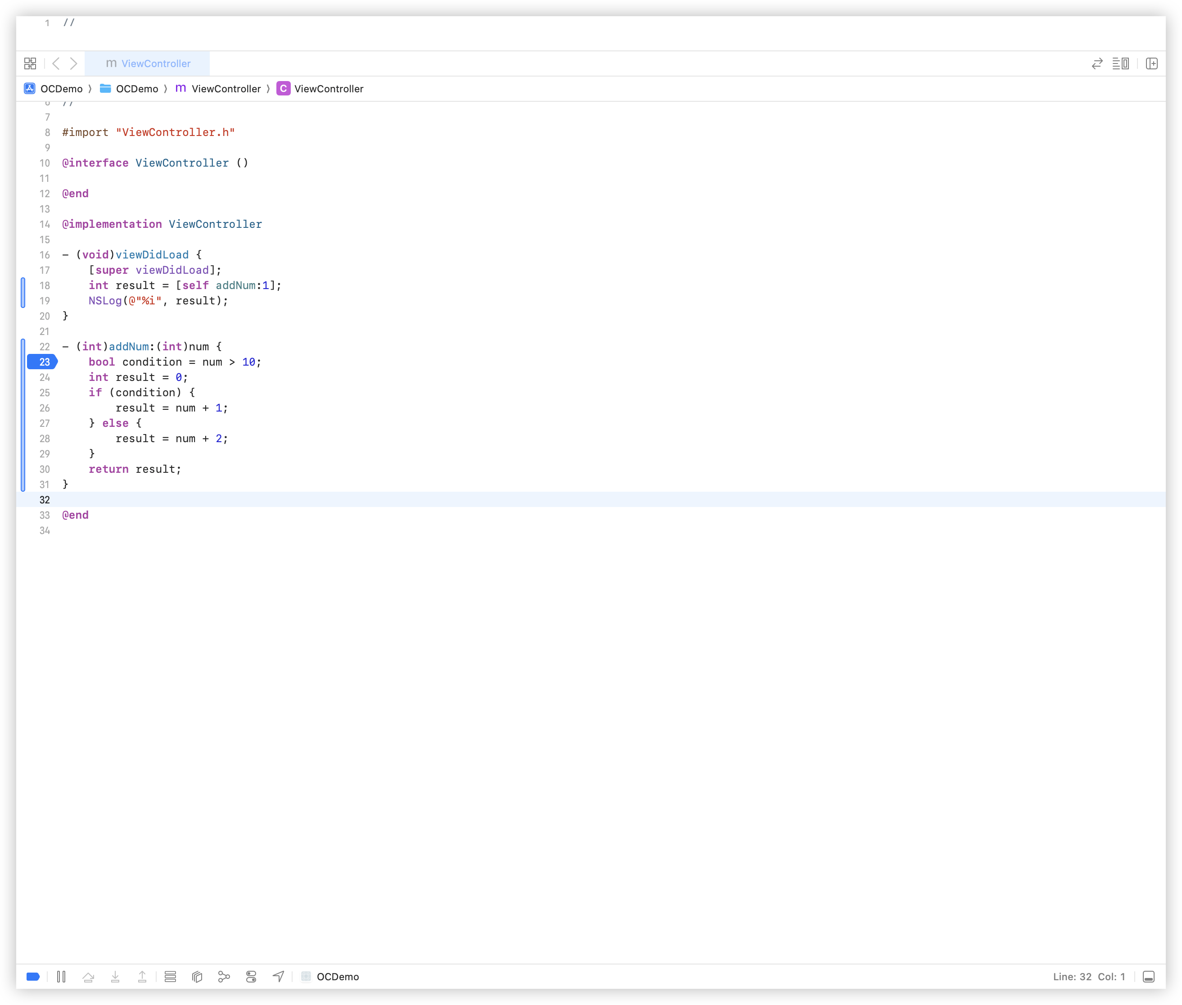Open the Debug Memory Graph
This screenshot has height=1005, width=1182.
click(224, 977)
